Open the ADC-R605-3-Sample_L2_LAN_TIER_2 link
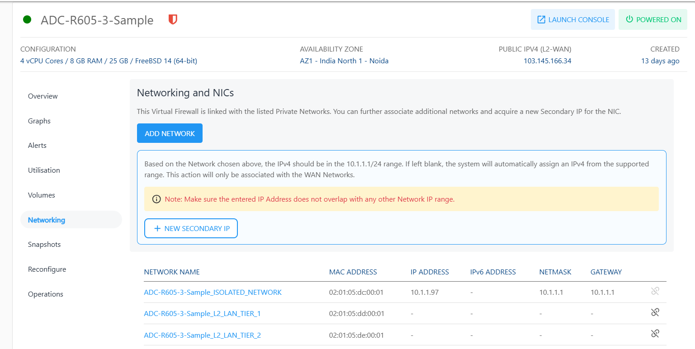 pos(202,335)
